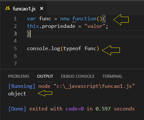Click the 'new' keyword on line 1
This screenshot has width=144, height=120.
[x=65, y=19]
